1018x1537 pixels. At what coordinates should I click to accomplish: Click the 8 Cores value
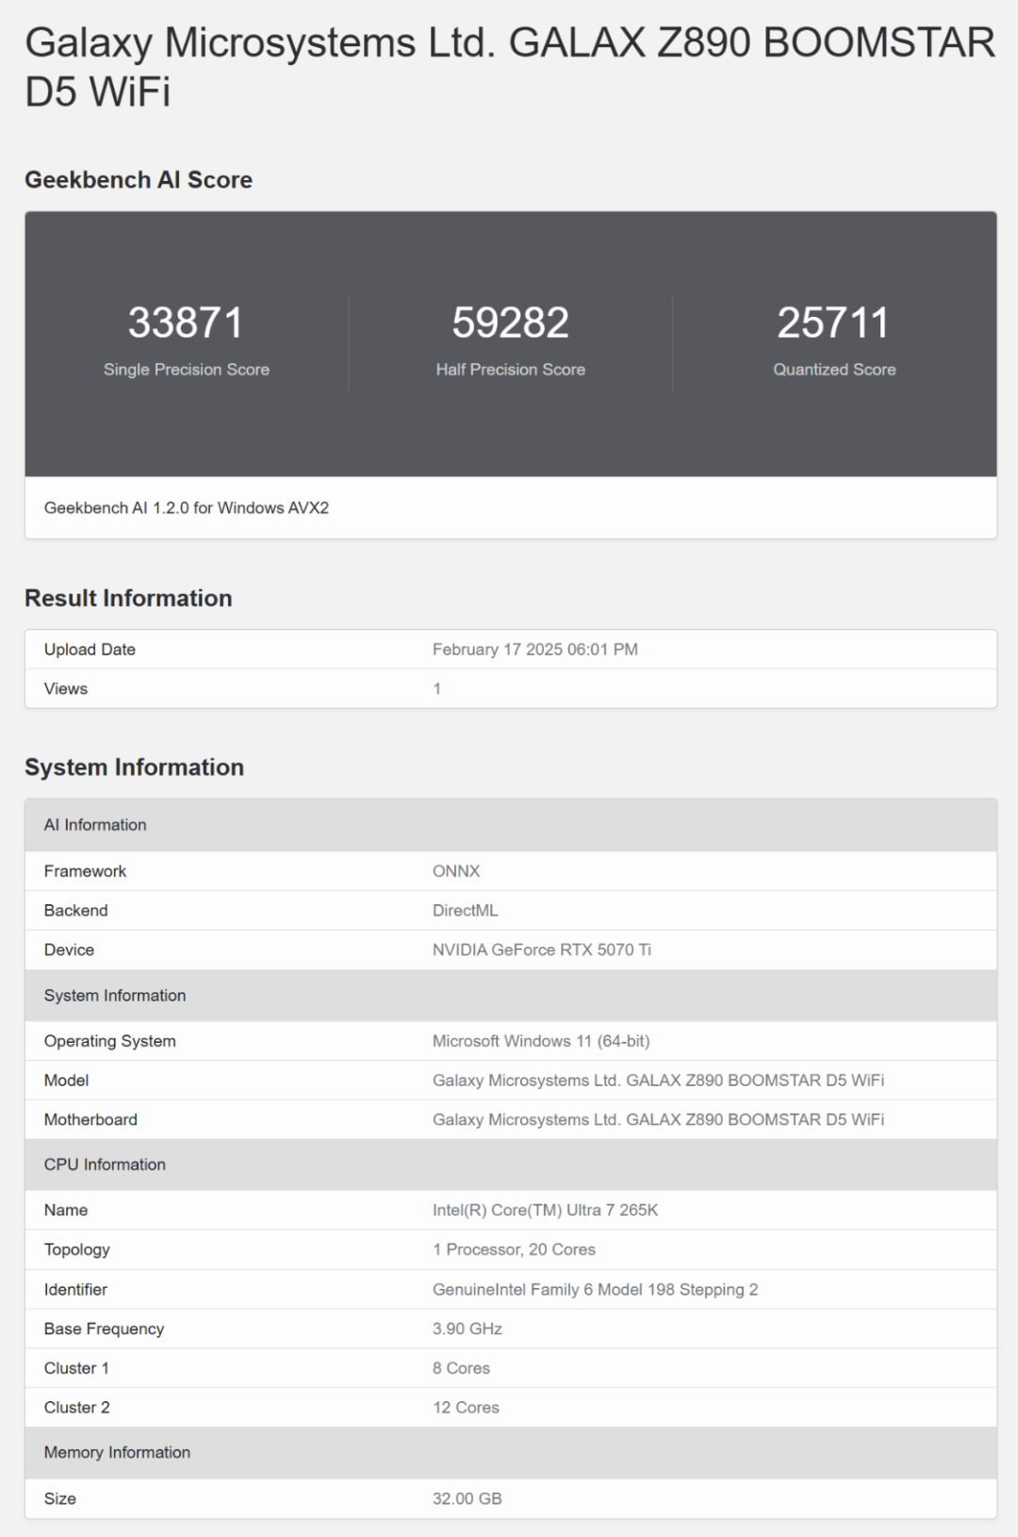(461, 1368)
